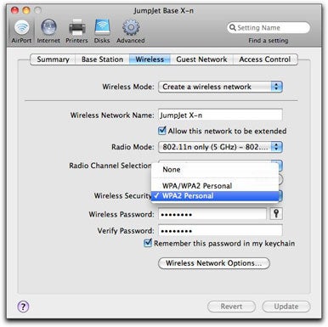Open the Radio Mode dropdown

[x=220, y=147]
